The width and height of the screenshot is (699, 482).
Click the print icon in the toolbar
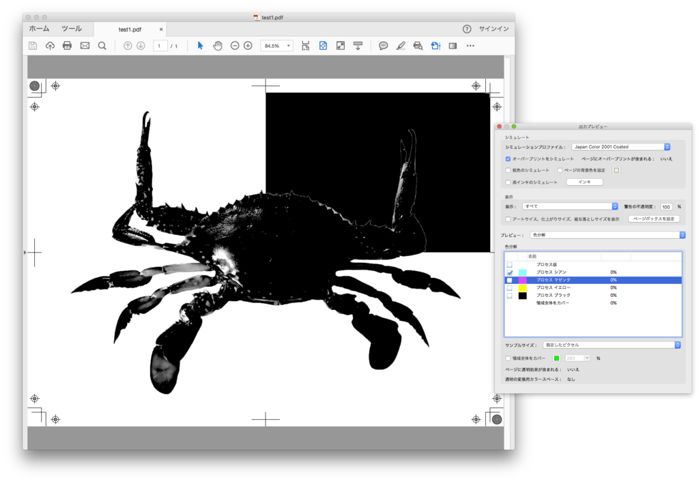pyautogui.click(x=67, y=46)
